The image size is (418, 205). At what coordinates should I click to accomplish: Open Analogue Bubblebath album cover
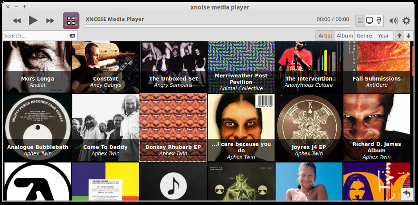[38, 128]
